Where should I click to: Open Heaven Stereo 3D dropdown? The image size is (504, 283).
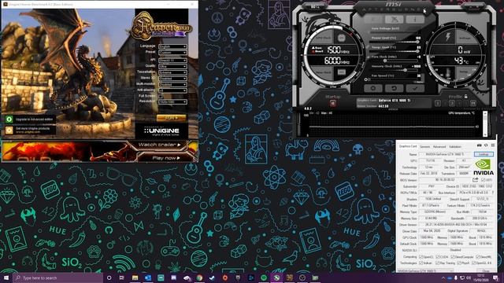point(172,79)
